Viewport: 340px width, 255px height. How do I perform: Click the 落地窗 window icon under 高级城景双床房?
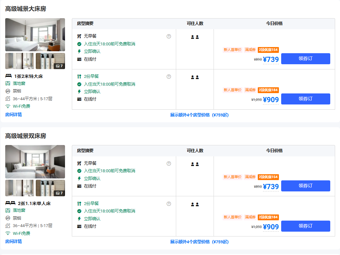[x=8, y=211]
